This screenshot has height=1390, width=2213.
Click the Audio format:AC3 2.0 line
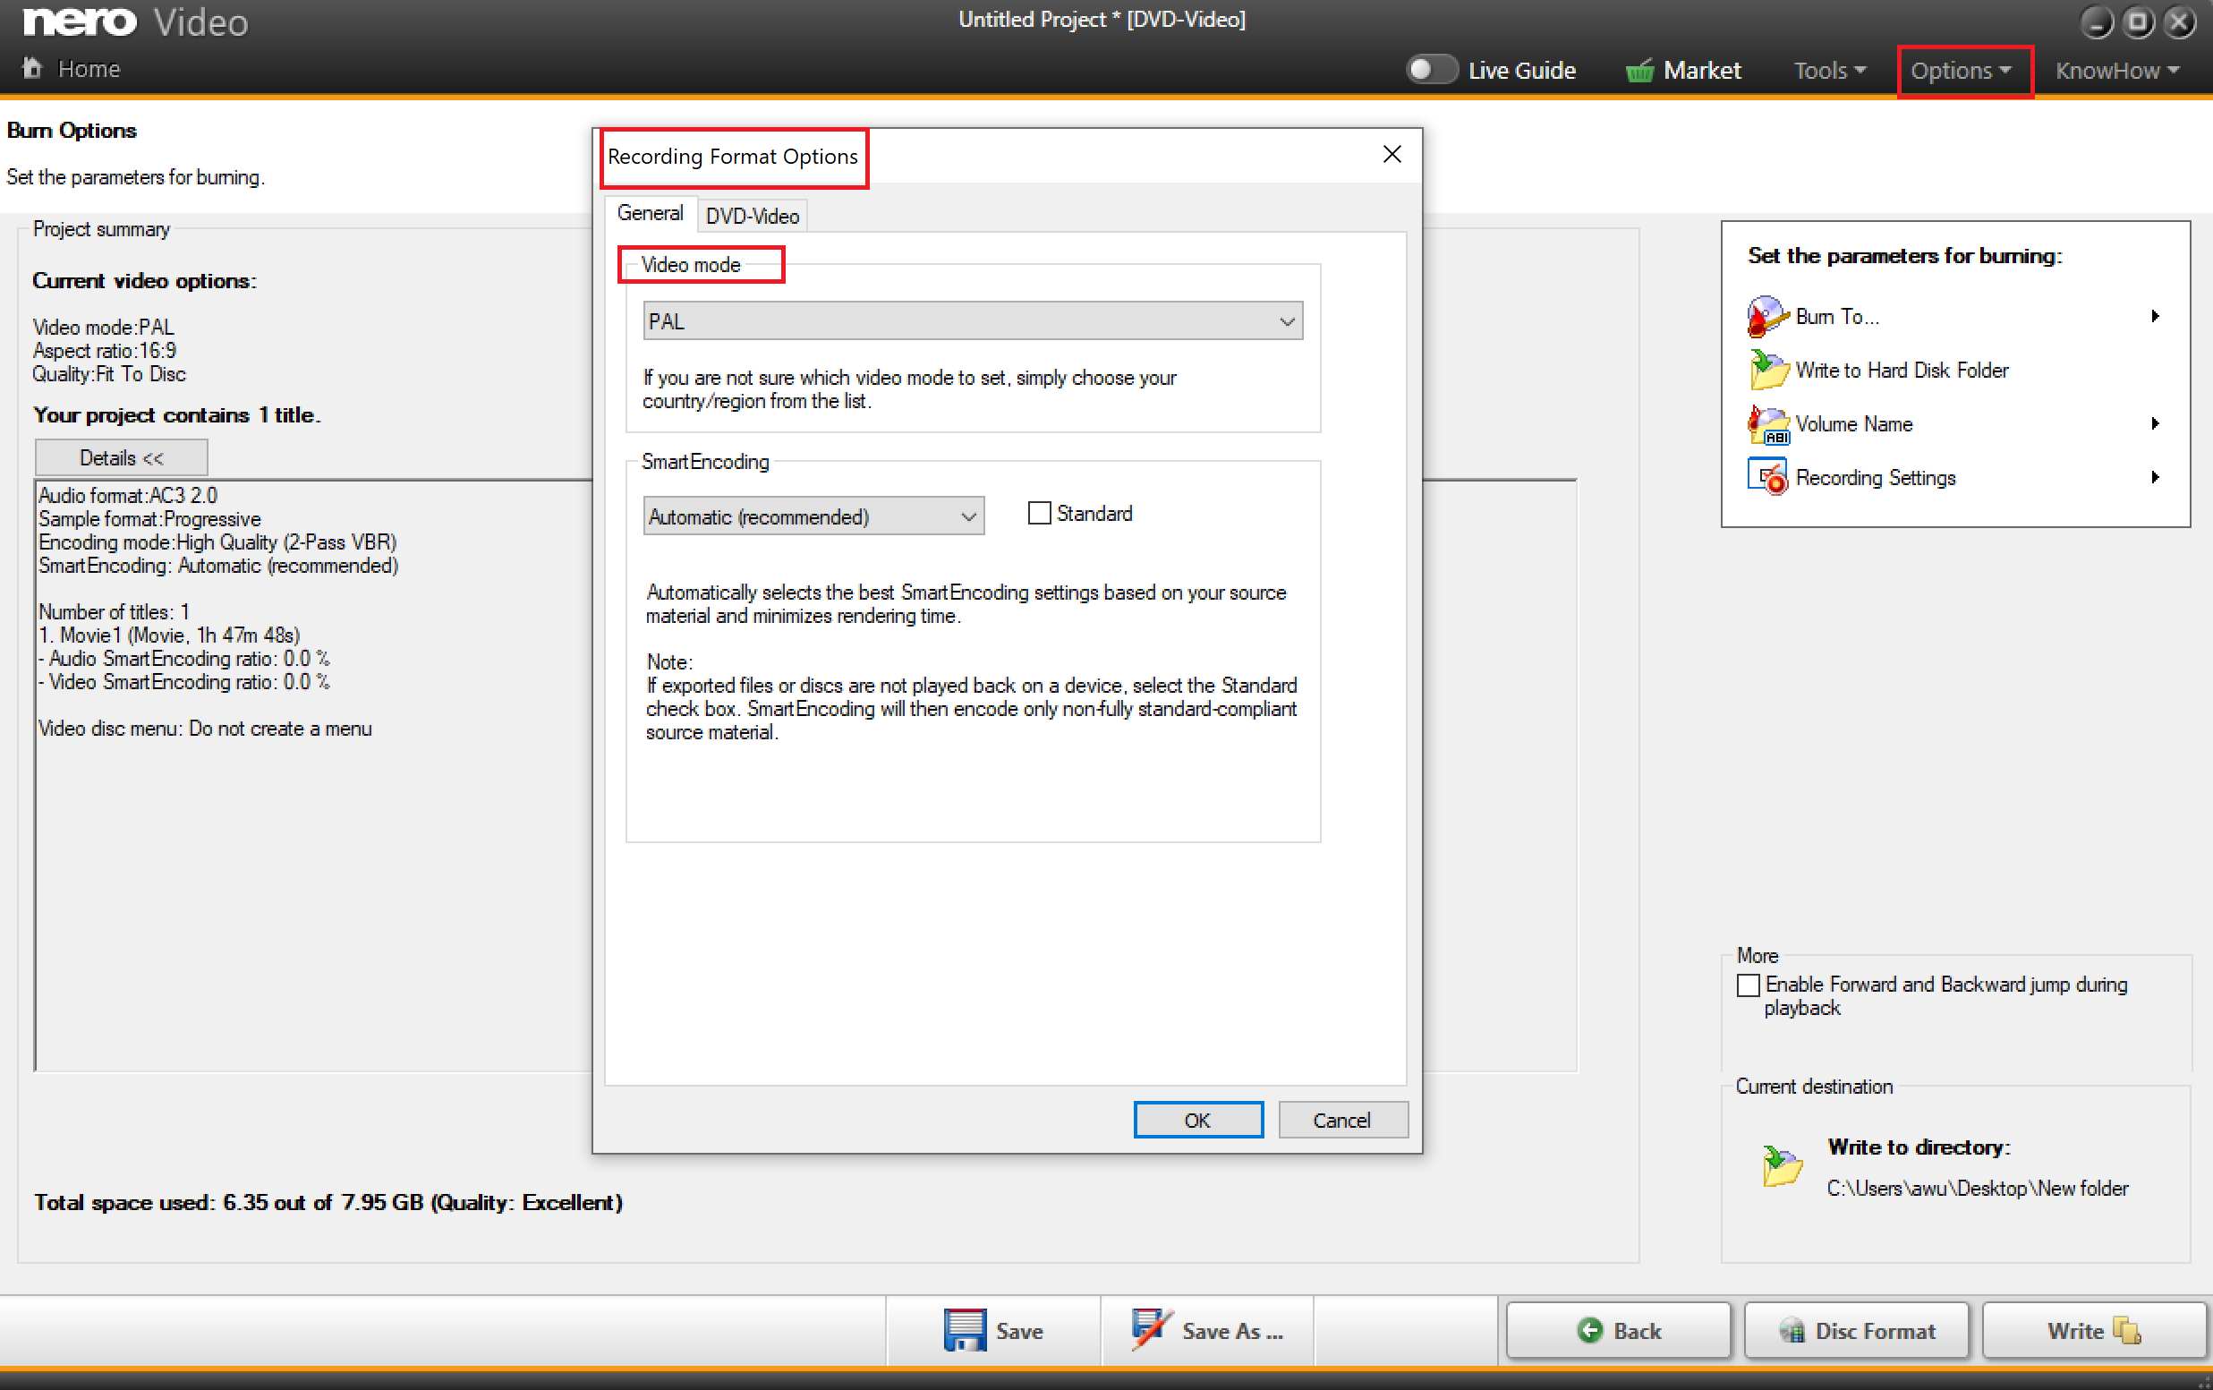(128, 496)
